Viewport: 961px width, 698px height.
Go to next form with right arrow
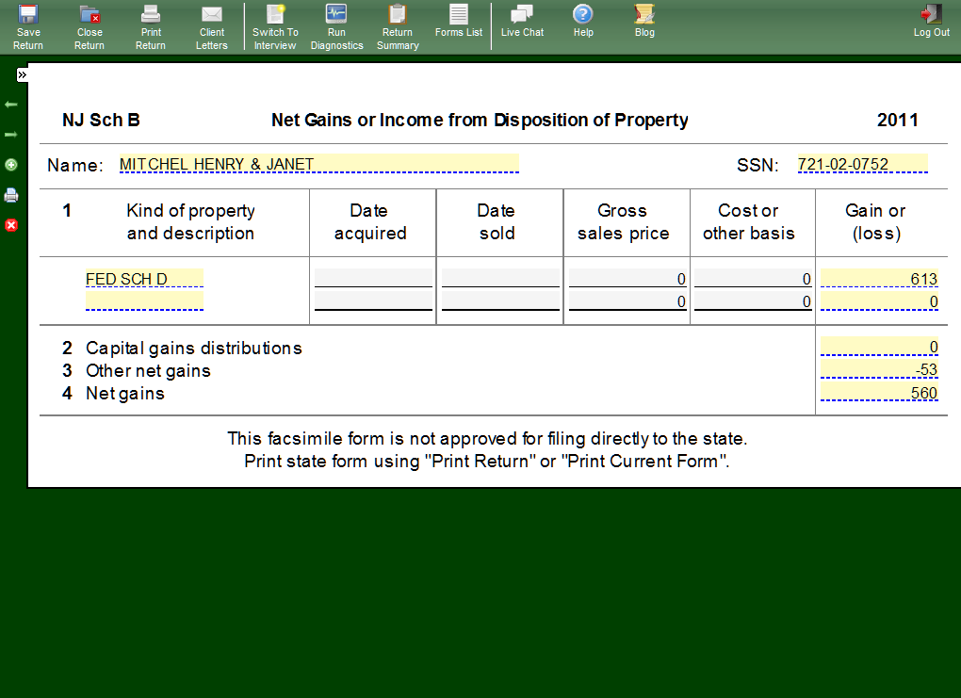click(x=11, y=135)
